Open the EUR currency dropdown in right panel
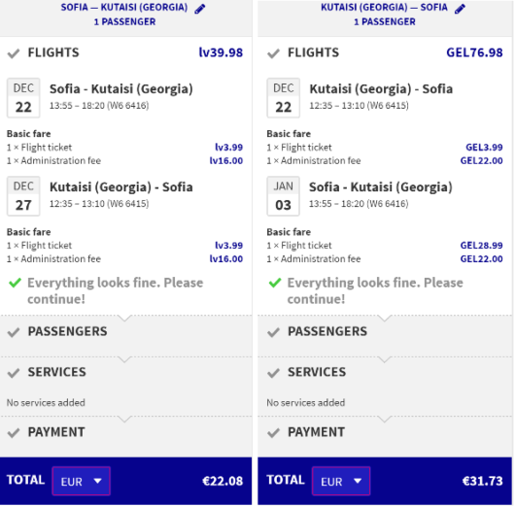 (341, 481)
